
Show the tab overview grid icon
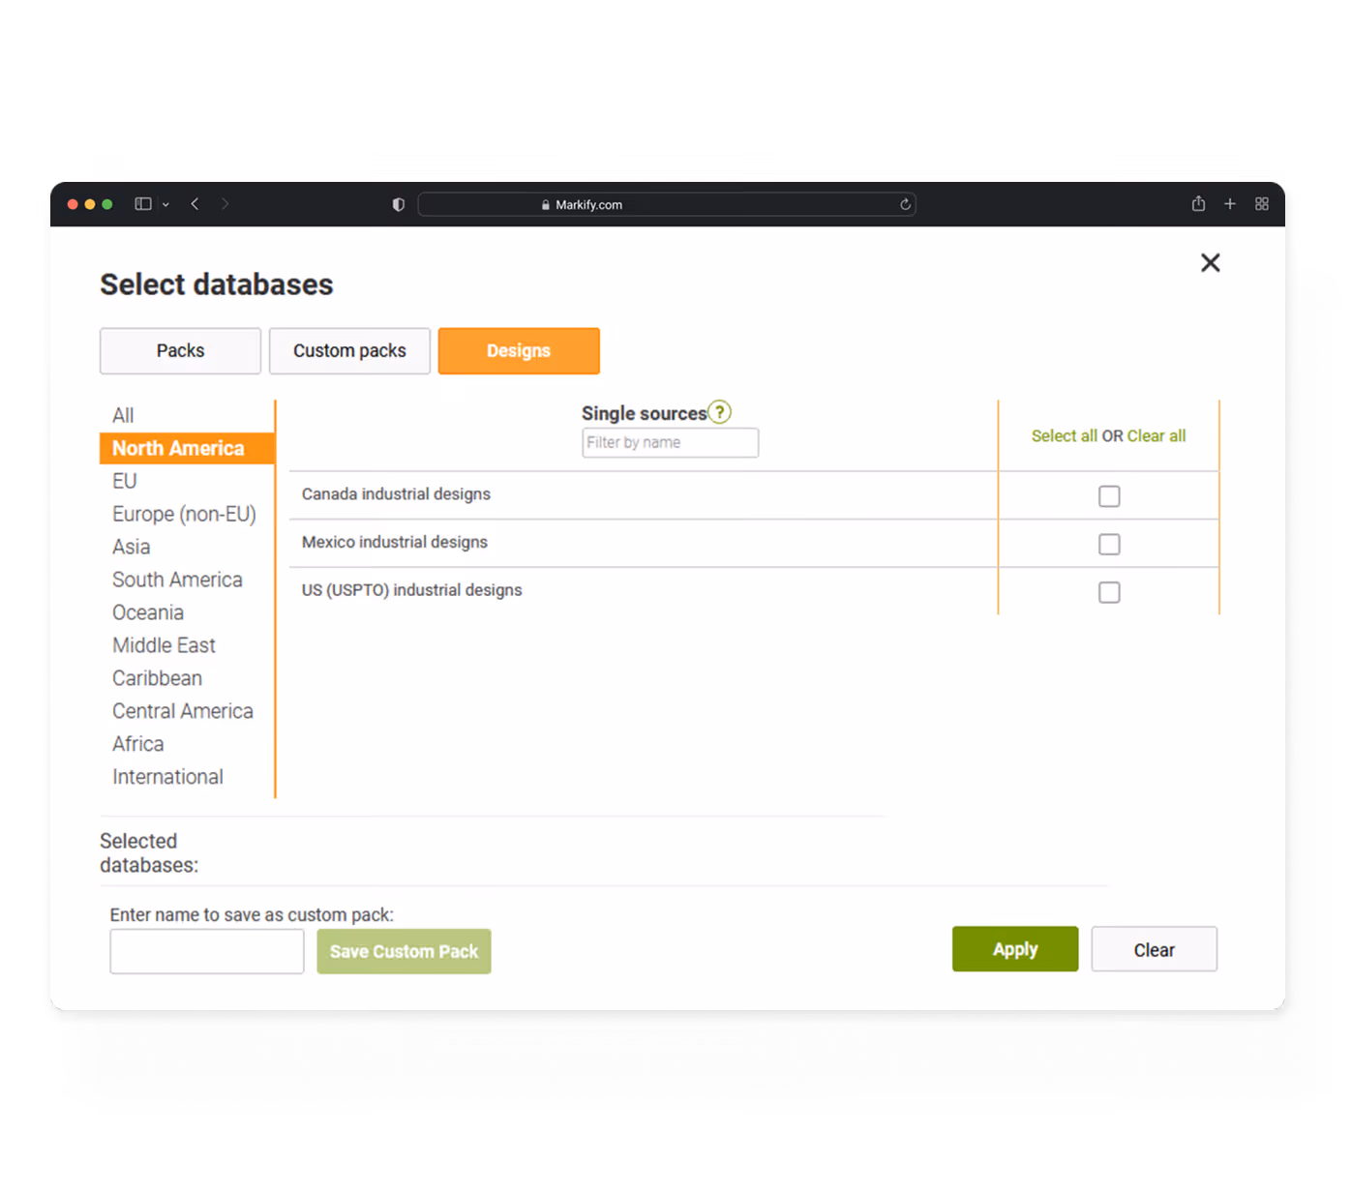coord(1262,204)
